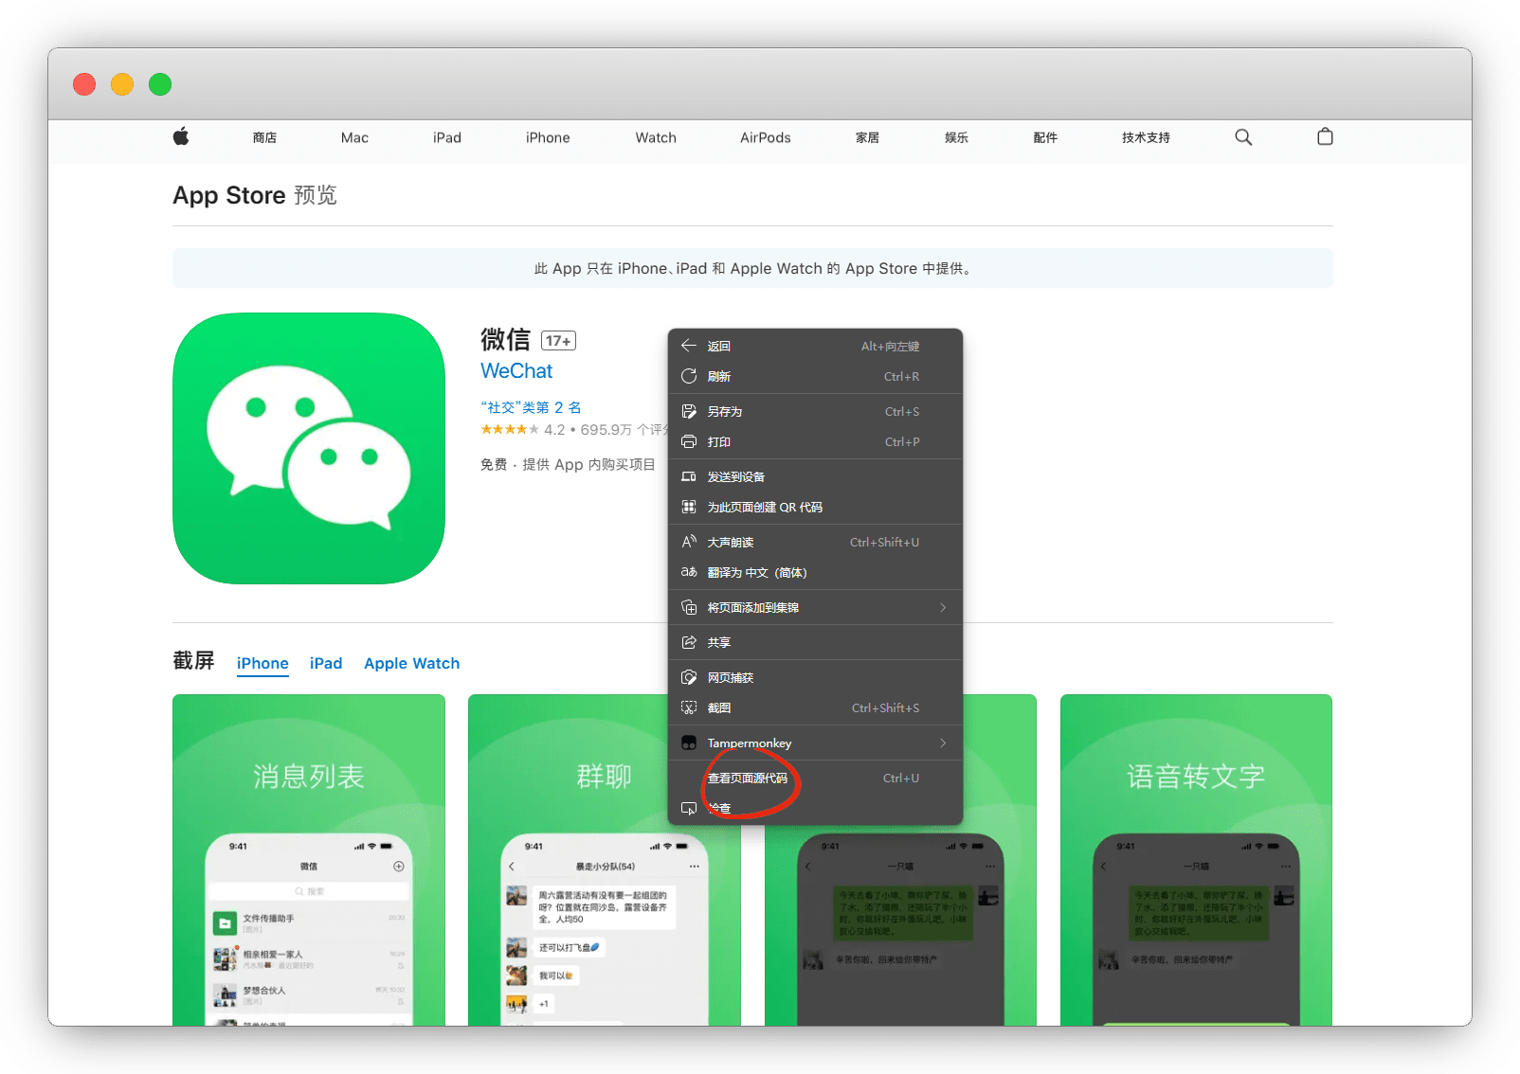Click the refresh icon in context menu
Viewport: 1520px width, 1074px height.
(x=689, y=377)
